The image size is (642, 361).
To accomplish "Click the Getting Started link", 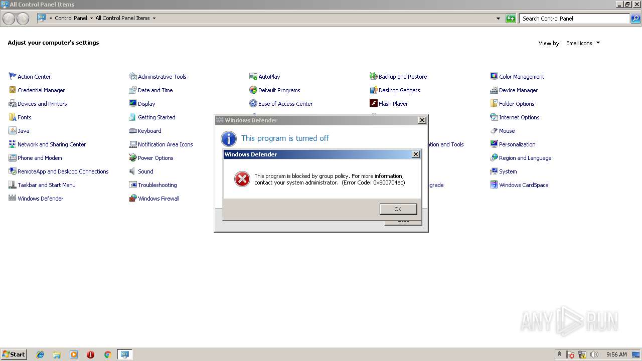I will [x=156, y=117].
